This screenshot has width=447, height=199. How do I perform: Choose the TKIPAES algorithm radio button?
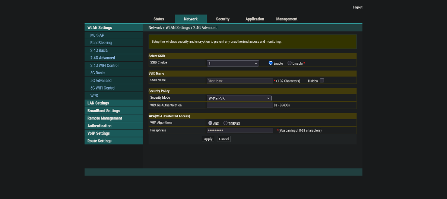click(x=225, y=123)
